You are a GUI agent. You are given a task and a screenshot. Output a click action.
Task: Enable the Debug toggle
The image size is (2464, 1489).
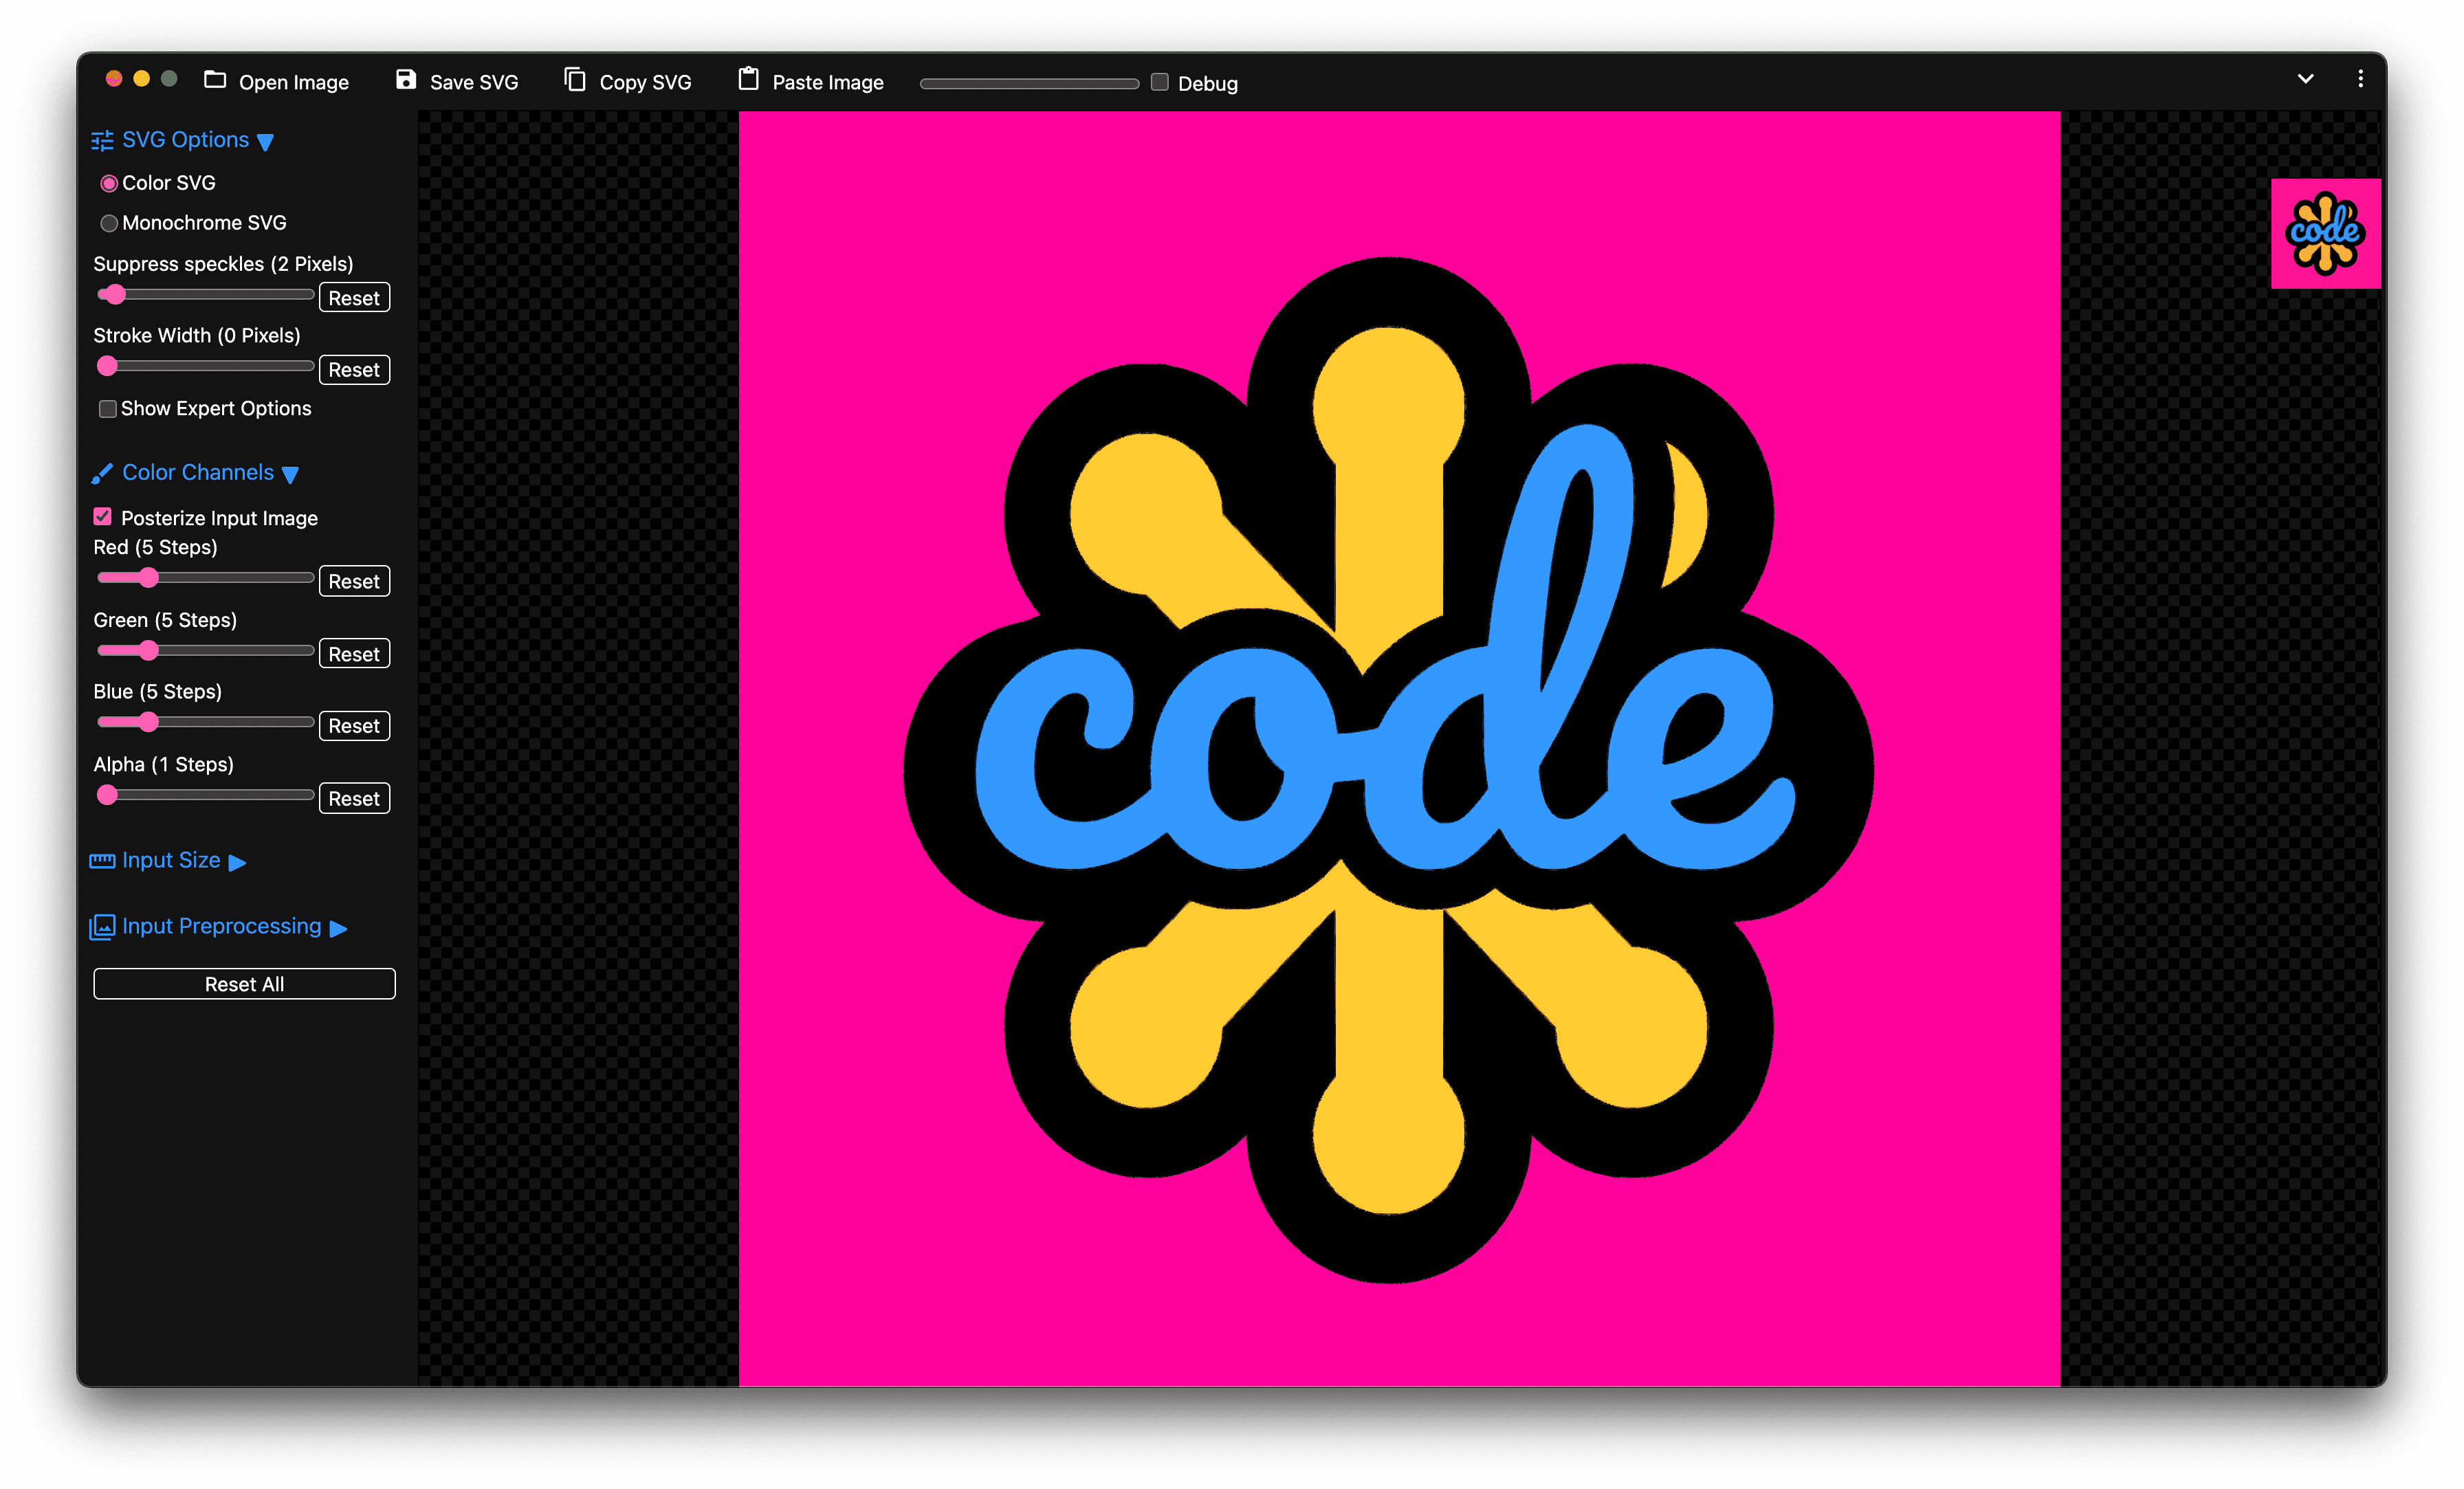click(1160, 81)
